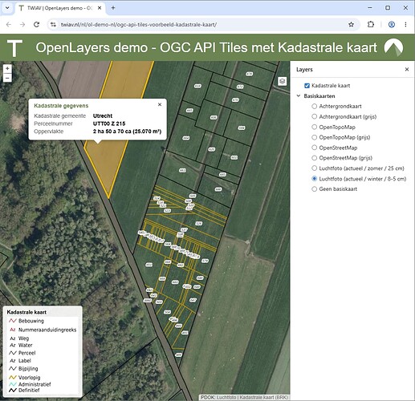415x401 pixels.
Task: Open the browser profile icon
Action: (392, 25)
